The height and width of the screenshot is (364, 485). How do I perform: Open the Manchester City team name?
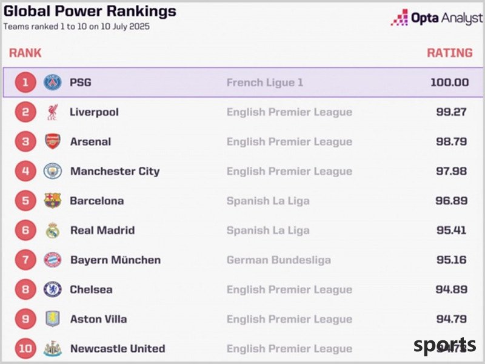(115, 171)
